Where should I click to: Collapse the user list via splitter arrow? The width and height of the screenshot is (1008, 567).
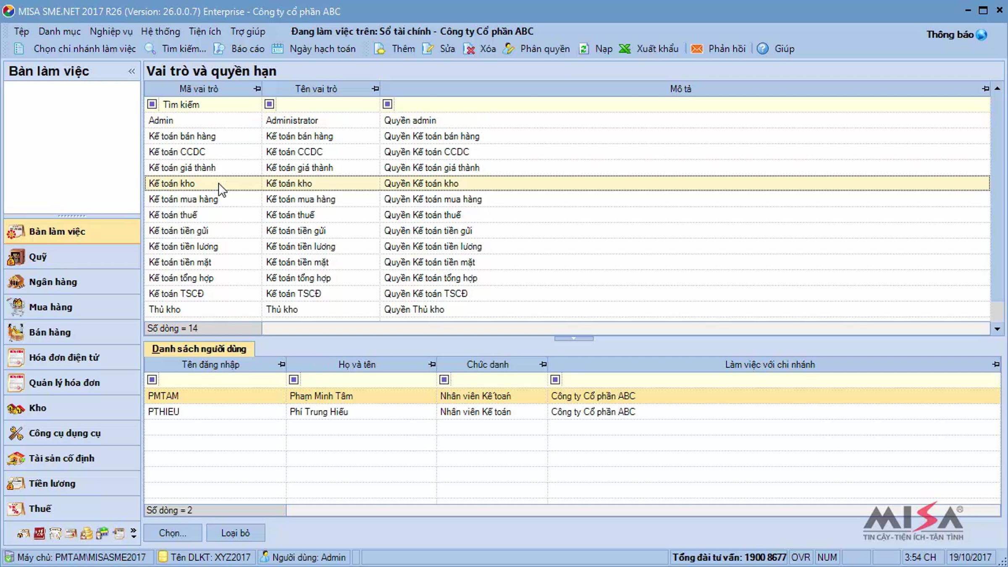[574, 338]
